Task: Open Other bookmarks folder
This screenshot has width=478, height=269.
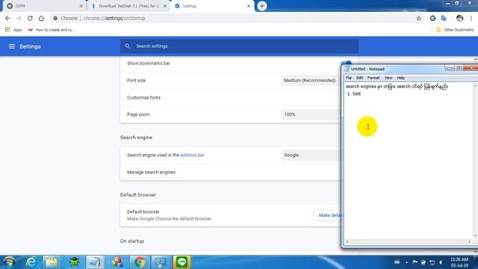Action: [x=455, y=30]
